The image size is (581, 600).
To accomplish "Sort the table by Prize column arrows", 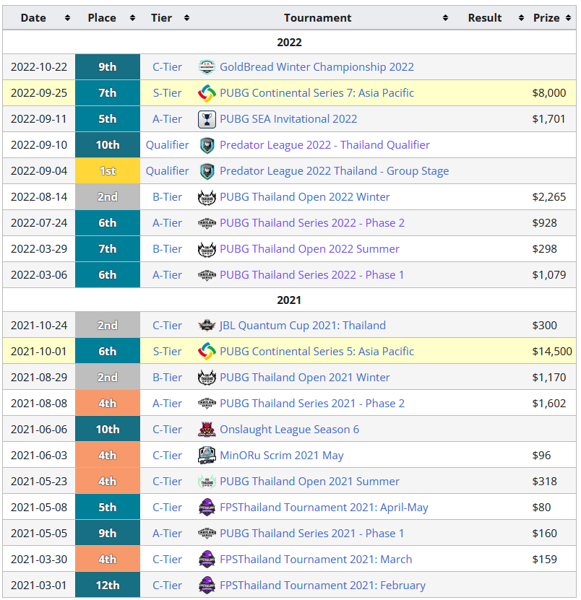I will pyautogui.click(x=569, y=18).
